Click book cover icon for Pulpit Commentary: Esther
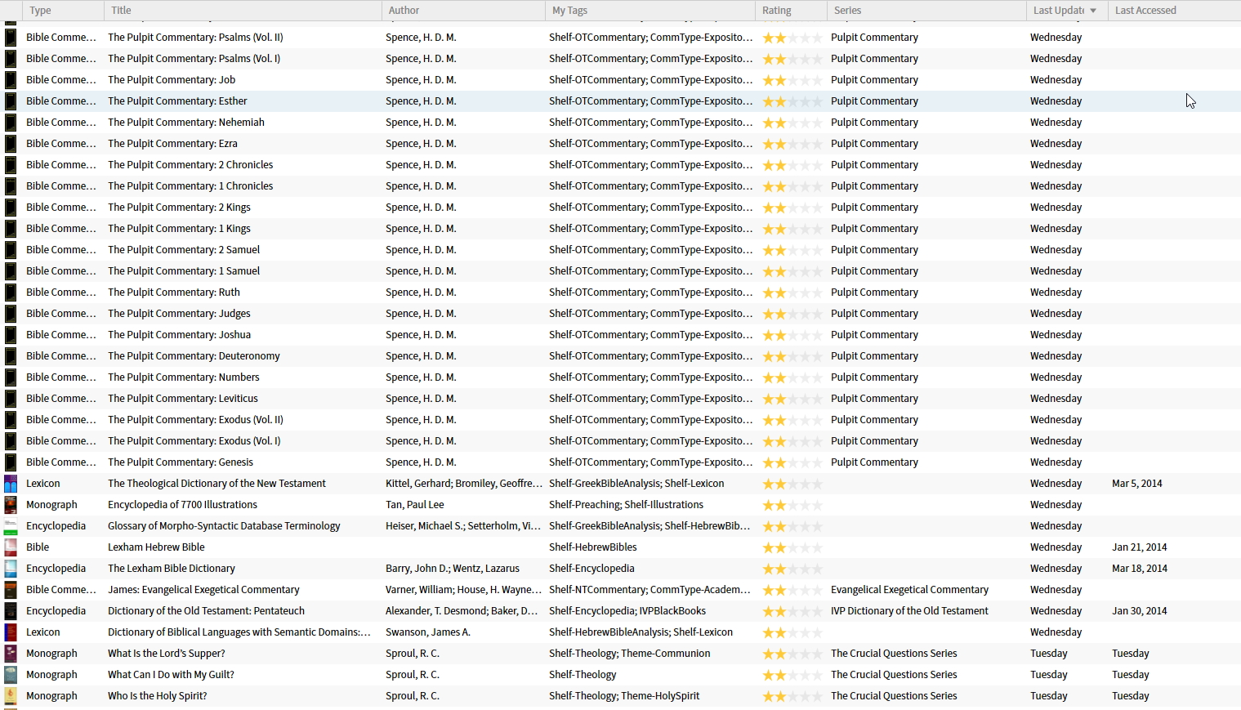The width and height of the screenshot is (1241, 710). coord(11,101)
